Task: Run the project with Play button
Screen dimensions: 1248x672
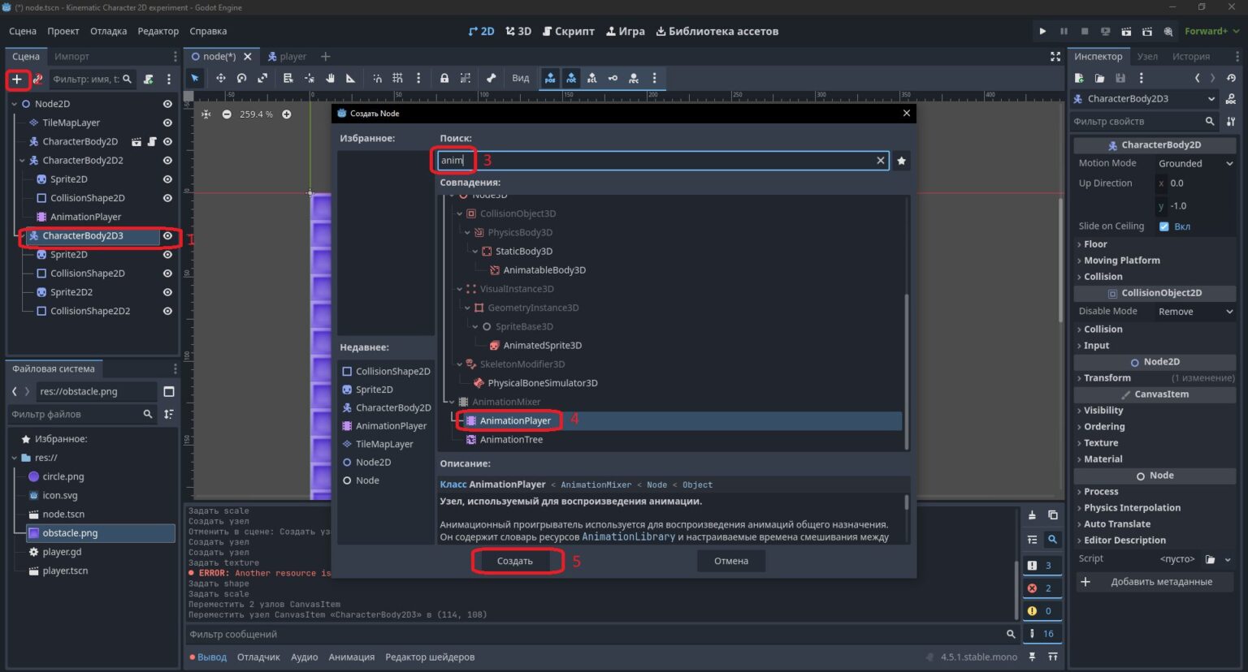Action: 1042,31
